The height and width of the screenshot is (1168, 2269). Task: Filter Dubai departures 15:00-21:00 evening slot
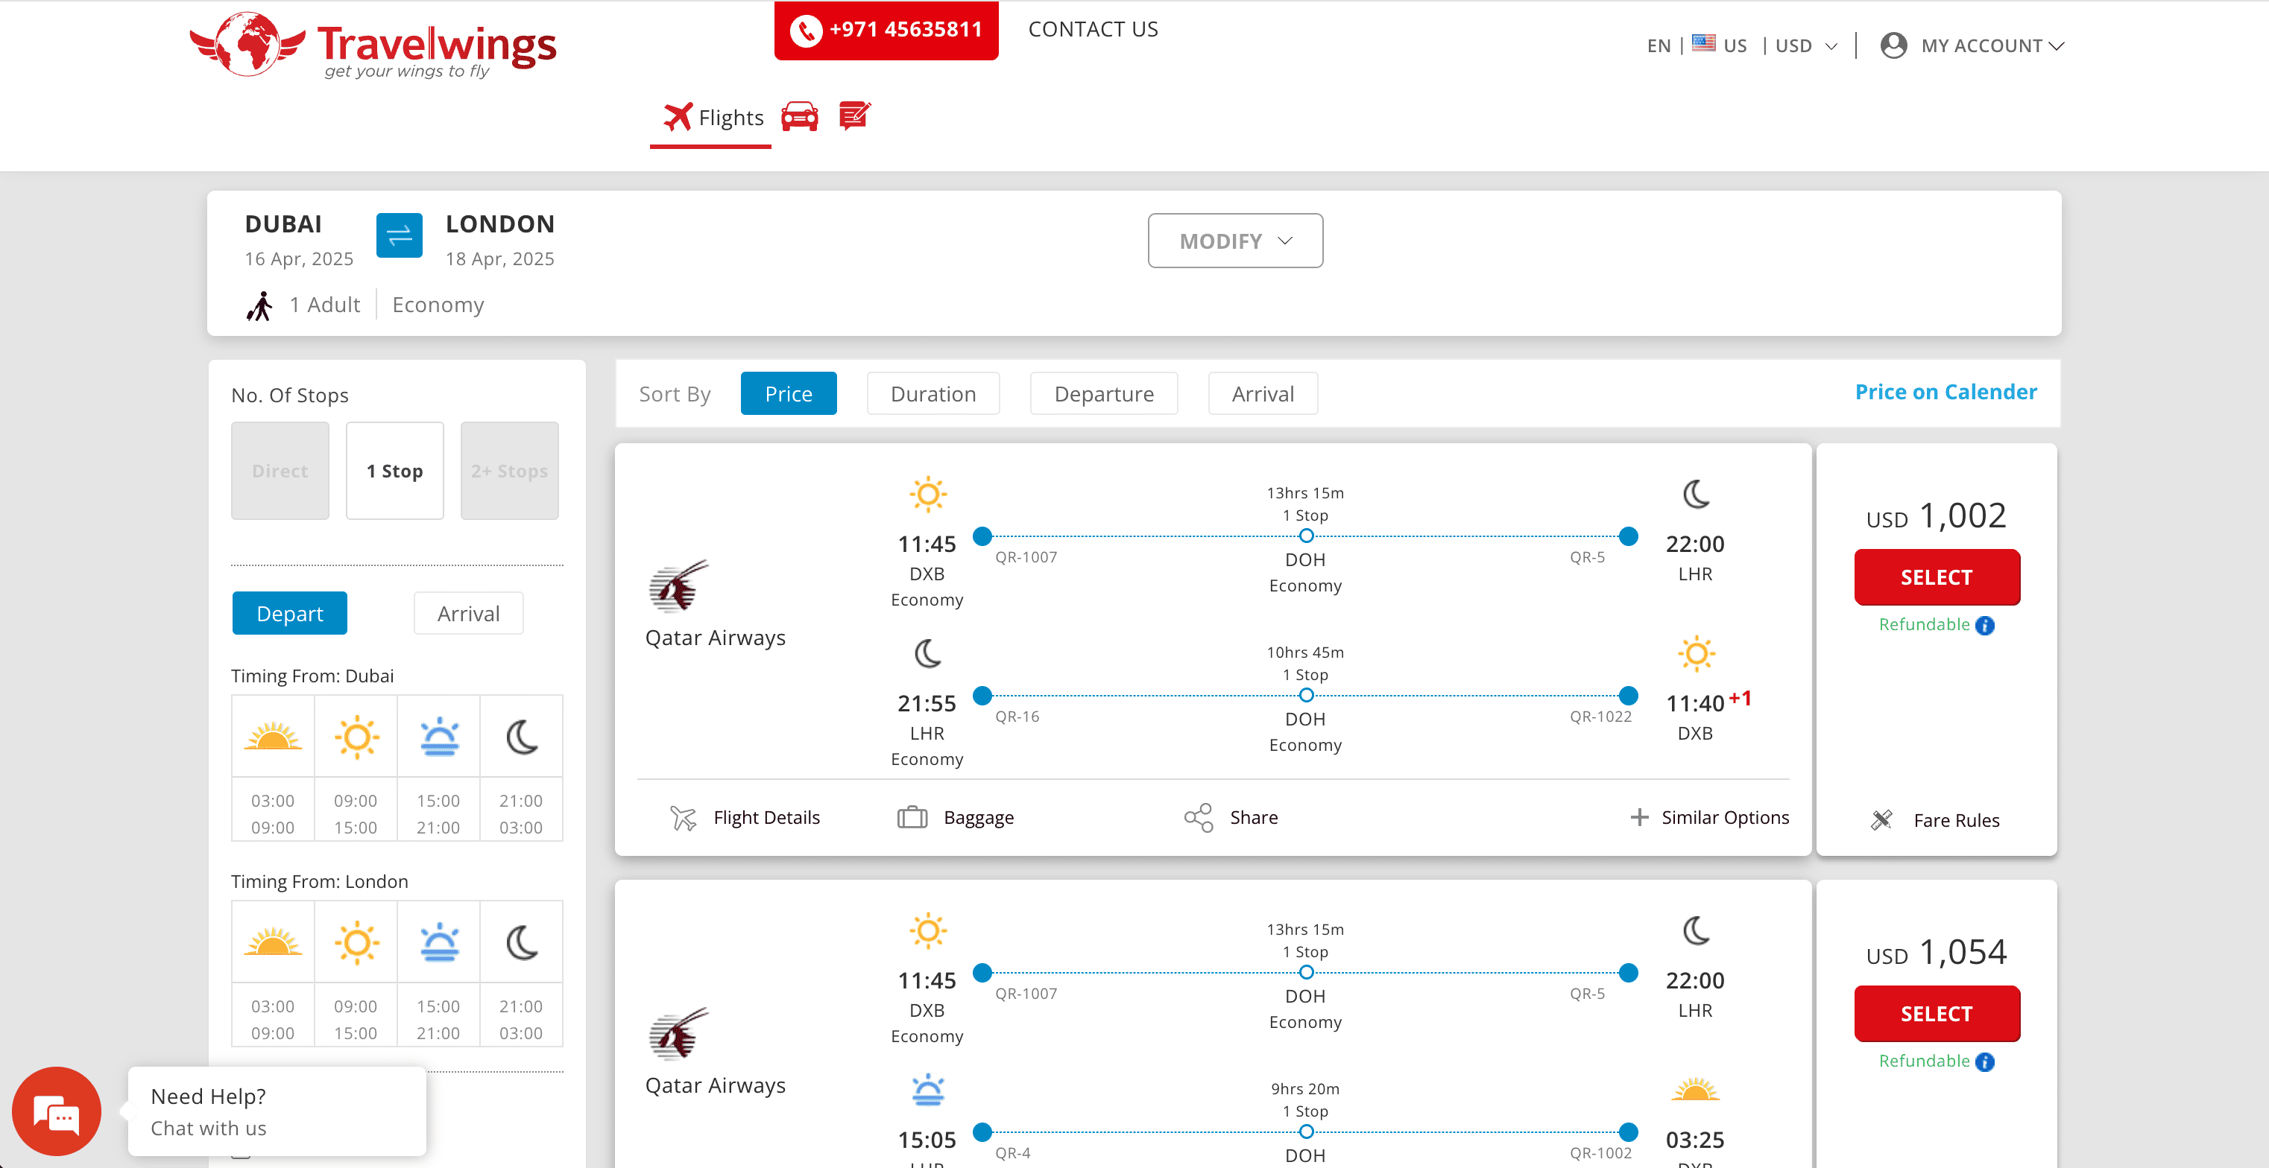[438, 769]
